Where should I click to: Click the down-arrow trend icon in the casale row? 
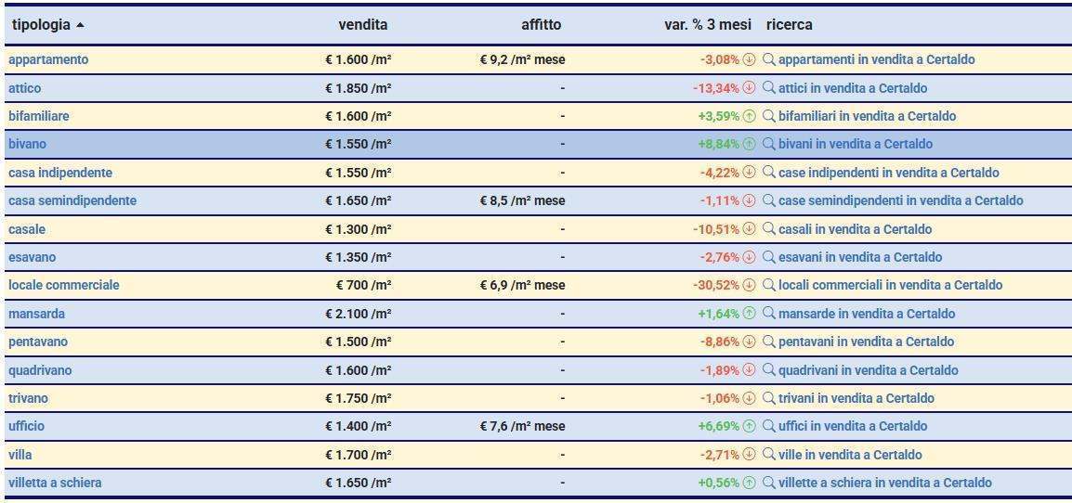coord(750,229)
